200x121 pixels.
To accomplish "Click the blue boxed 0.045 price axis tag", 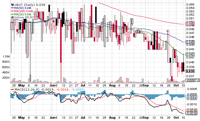I will [x=190, y=42].
